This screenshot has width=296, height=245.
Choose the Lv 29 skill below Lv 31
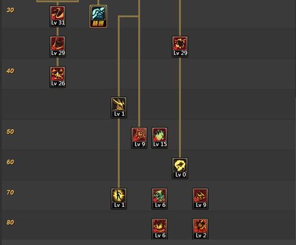[58, 47]
